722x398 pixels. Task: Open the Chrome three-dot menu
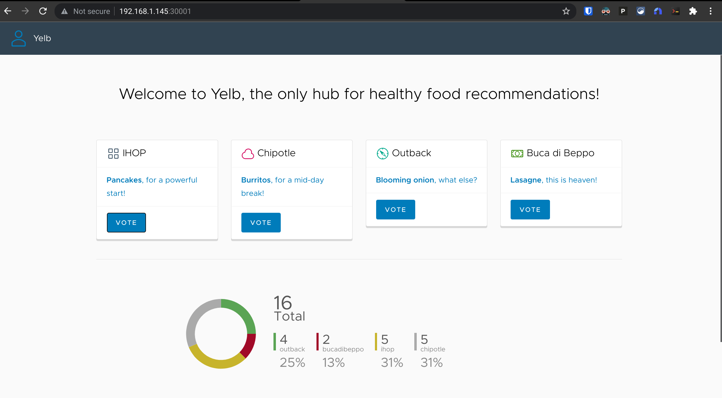tap(710, 12)
